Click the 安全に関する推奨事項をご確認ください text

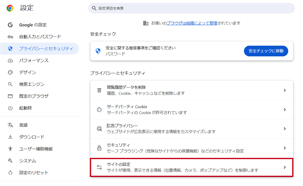pyautogui.click(x=141, y=48)
